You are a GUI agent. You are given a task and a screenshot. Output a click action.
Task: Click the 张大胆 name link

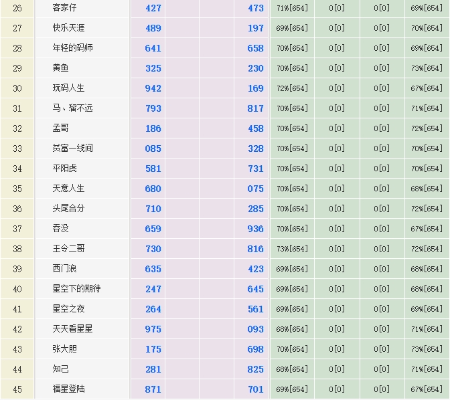[65, 349]
